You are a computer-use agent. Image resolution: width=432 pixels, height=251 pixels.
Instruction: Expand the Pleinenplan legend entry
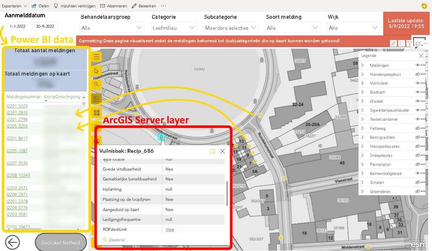362,164
